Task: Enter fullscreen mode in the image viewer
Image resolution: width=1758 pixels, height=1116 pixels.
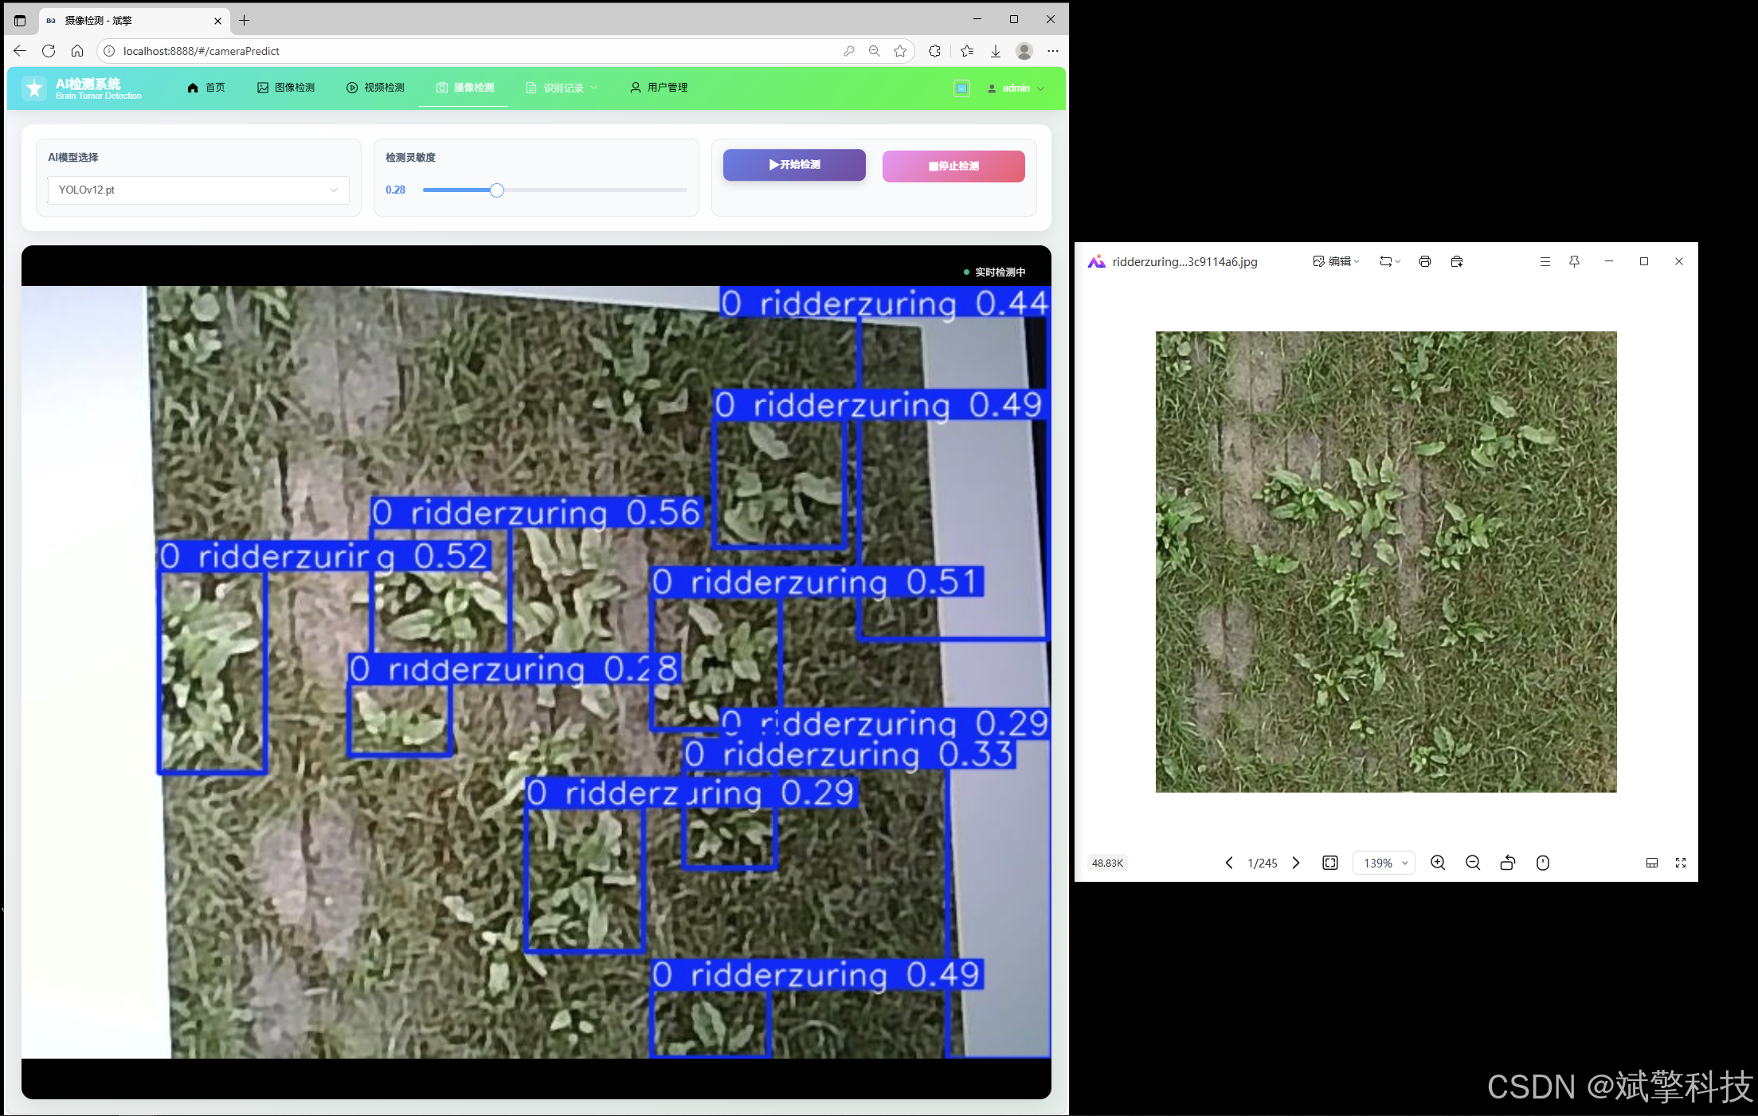Action: [1681, 863]
